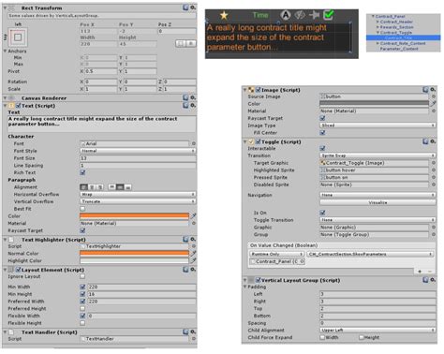
Task: Toggle the Interactable checkbox
Action: click(322, 148)
